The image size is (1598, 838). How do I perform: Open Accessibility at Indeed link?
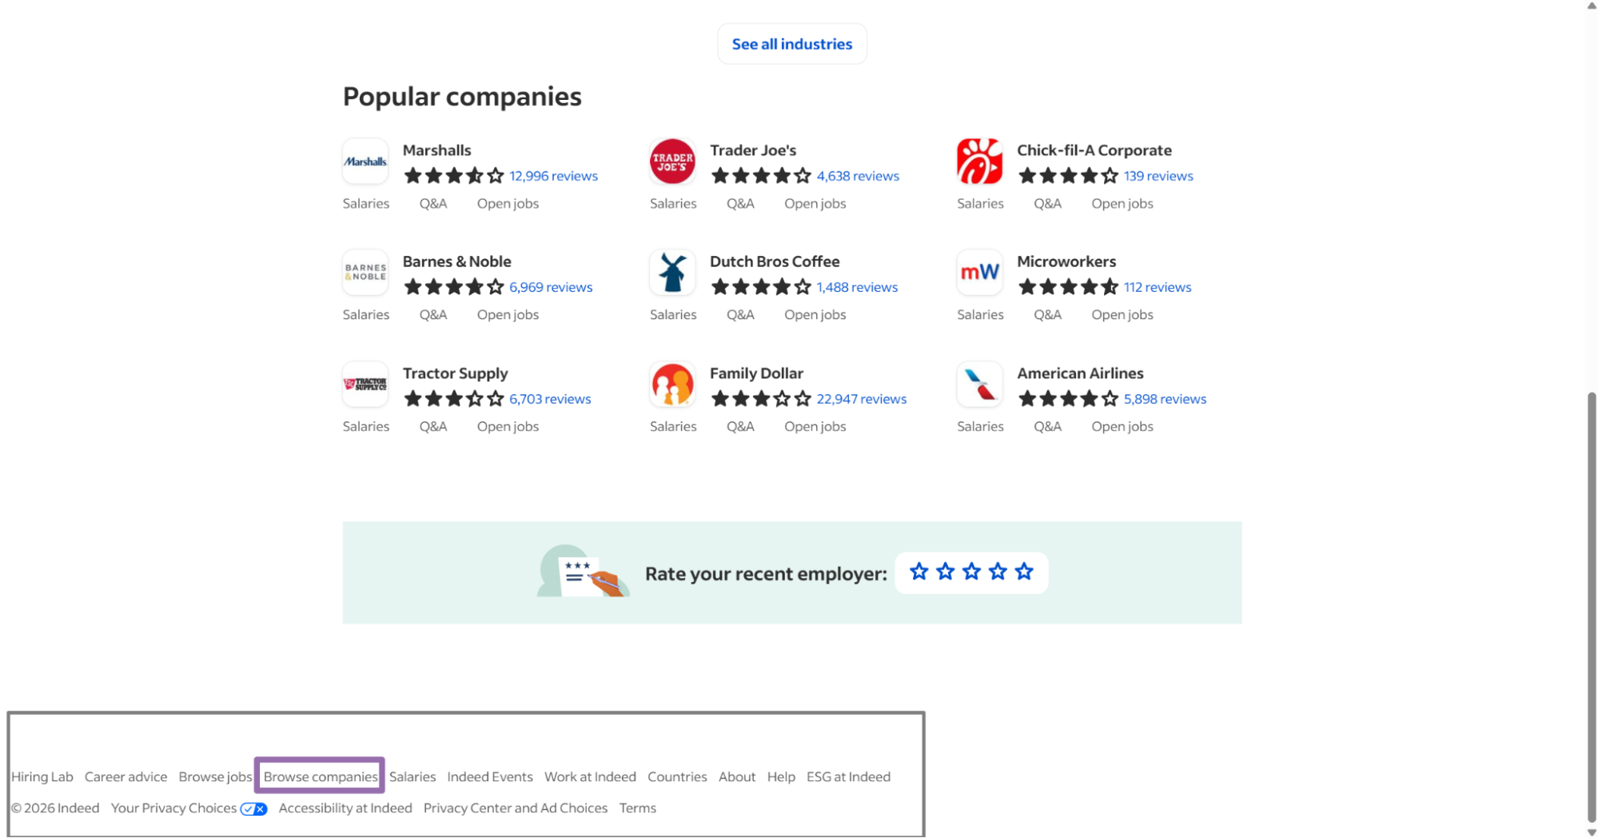tap(345, 808)
